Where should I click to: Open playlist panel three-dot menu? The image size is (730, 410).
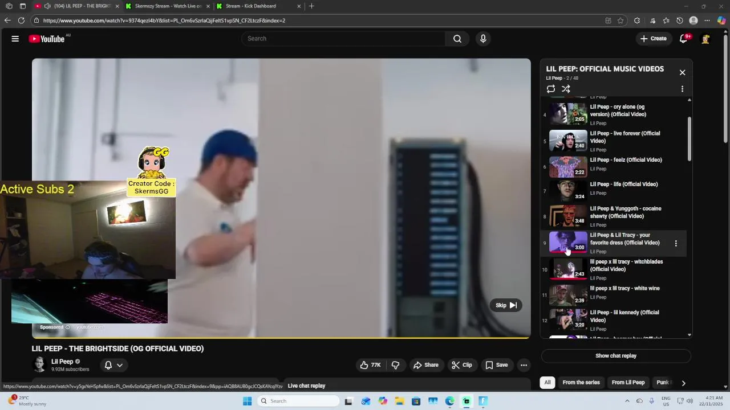point(682,89)
